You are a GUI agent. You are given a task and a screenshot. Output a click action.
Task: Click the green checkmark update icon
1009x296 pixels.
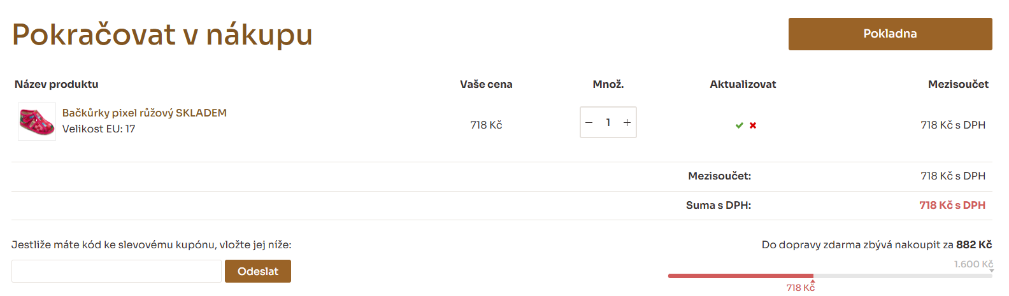tap(739, 125)
